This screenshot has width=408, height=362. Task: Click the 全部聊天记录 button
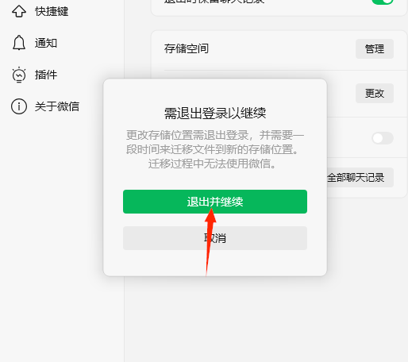(360, 177)
